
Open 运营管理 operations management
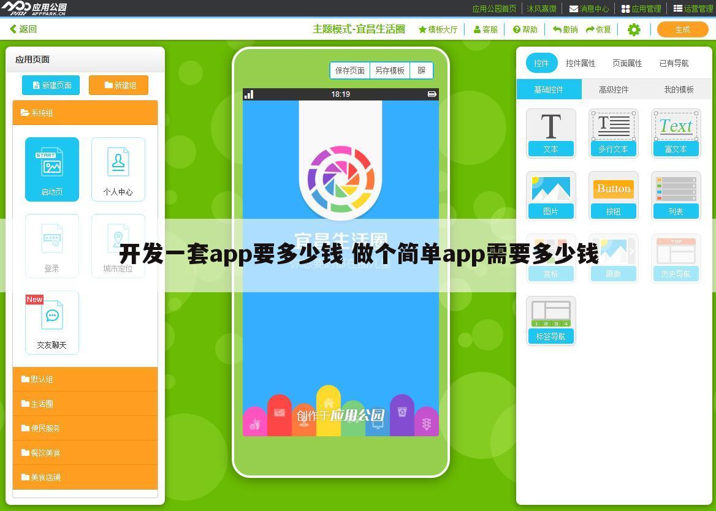pos(693,9)
